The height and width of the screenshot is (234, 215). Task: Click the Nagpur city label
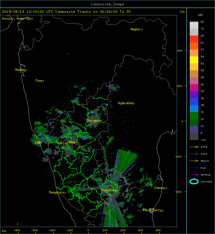(136, 29)
